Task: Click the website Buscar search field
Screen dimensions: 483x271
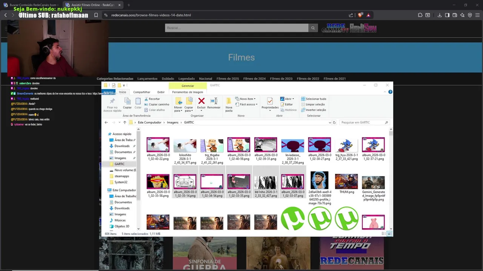Action: point(237,28)
